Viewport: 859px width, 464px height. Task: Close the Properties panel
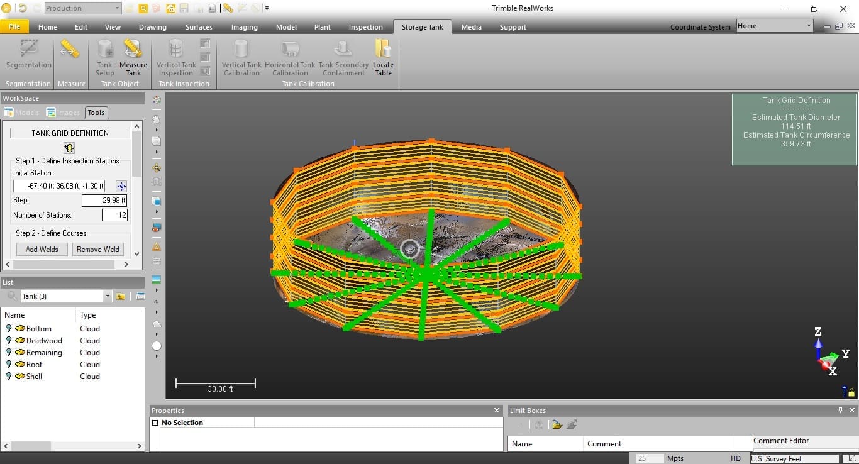[x=497, y=411]
